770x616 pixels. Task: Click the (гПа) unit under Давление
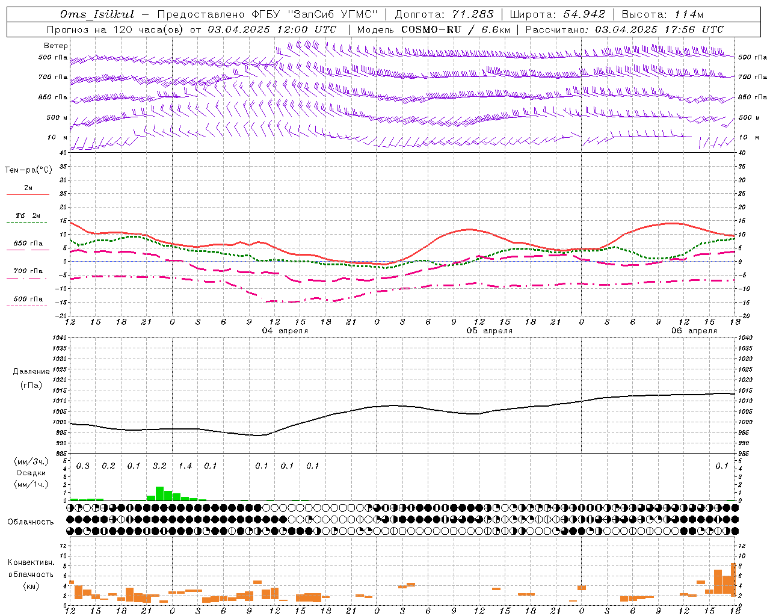tap(31, 385)
